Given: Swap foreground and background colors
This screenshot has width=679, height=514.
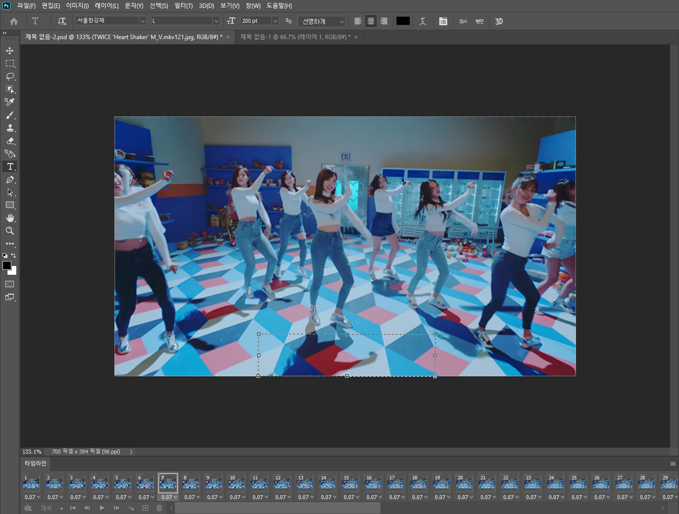Looking at the screenshot, I should pos(13,256).
